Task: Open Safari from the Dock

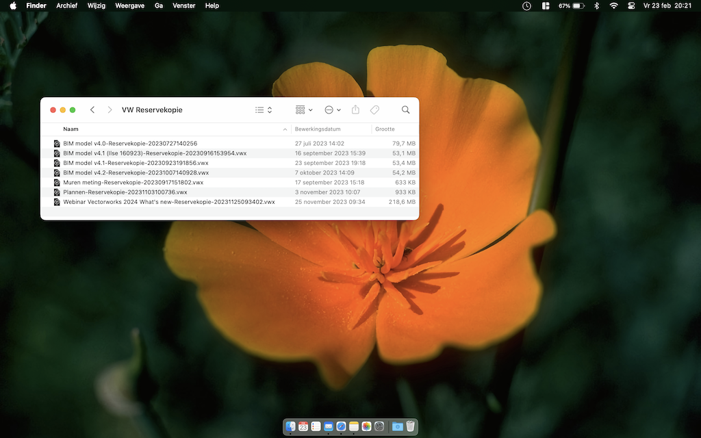Action: 341,426
